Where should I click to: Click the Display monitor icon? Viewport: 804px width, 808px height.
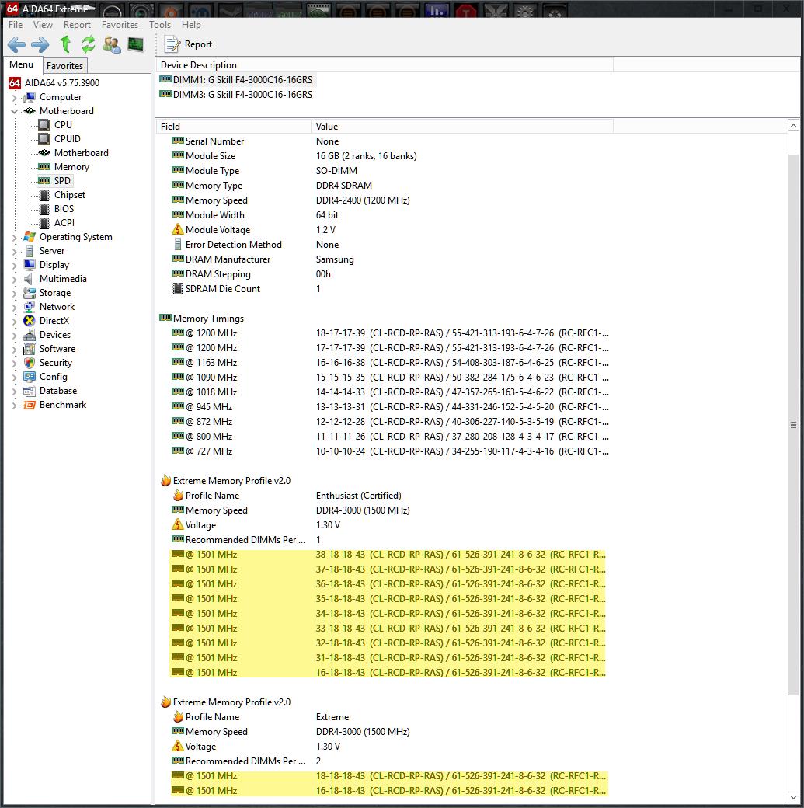point(30,264)
